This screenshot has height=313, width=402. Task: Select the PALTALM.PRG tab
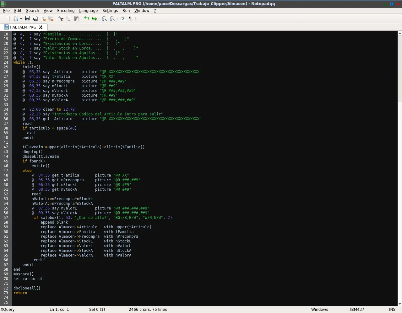(24, 27)
